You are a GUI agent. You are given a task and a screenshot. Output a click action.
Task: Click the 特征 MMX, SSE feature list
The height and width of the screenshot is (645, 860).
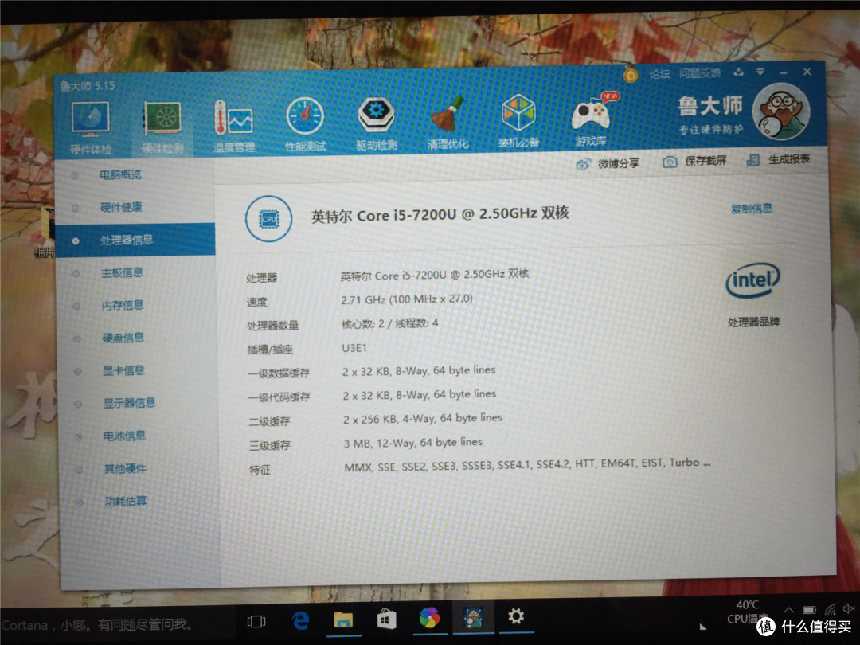coord(528,464)
